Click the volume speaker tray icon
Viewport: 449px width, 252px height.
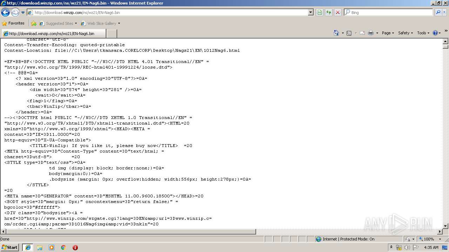(407, 247)
